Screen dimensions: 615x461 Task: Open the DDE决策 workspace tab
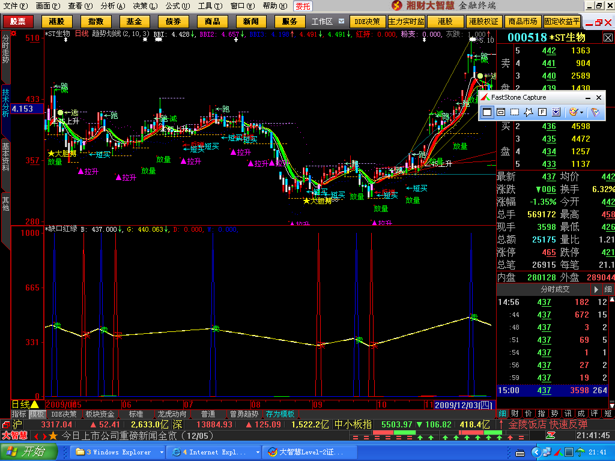(368, 22)
